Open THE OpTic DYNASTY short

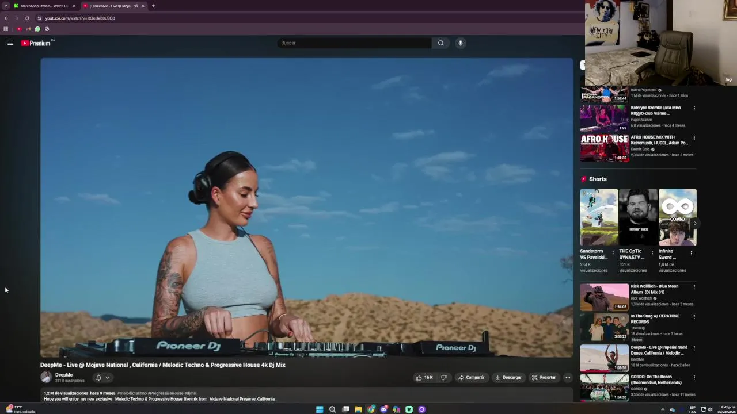click(x=638, y=217)
